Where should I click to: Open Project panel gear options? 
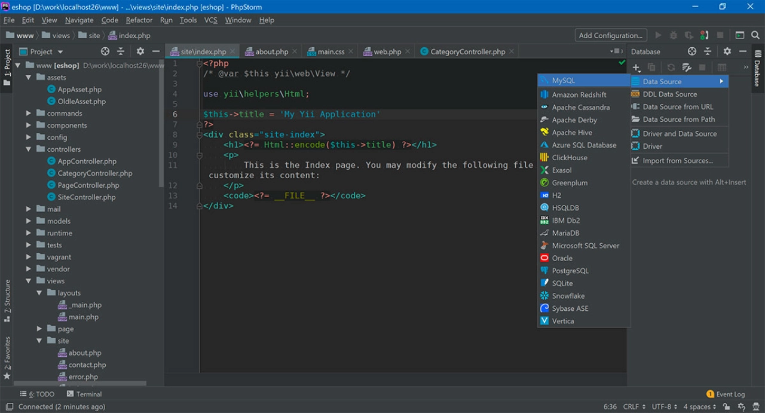pos(140,51)
